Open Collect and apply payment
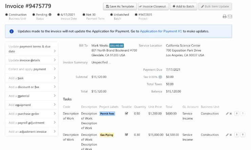The width and height of the screenshot is (251, 150). pos(32,69)
